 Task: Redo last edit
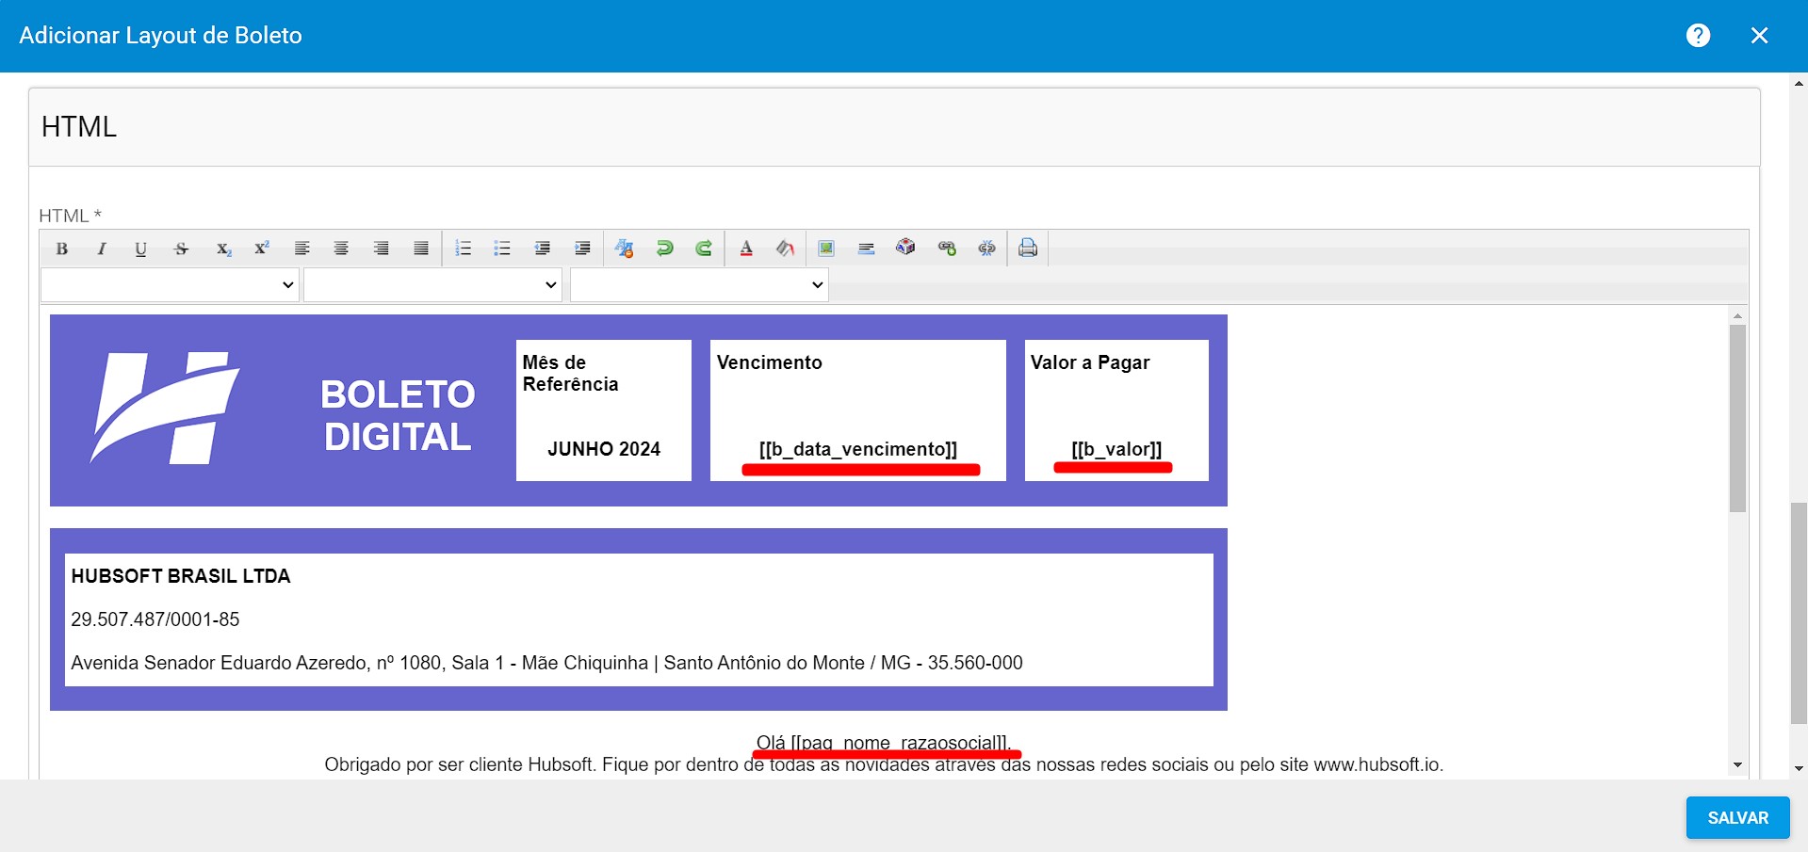coord(704,249)
